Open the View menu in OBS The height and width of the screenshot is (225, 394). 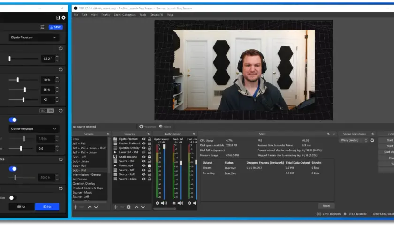(x=94, y=15)
